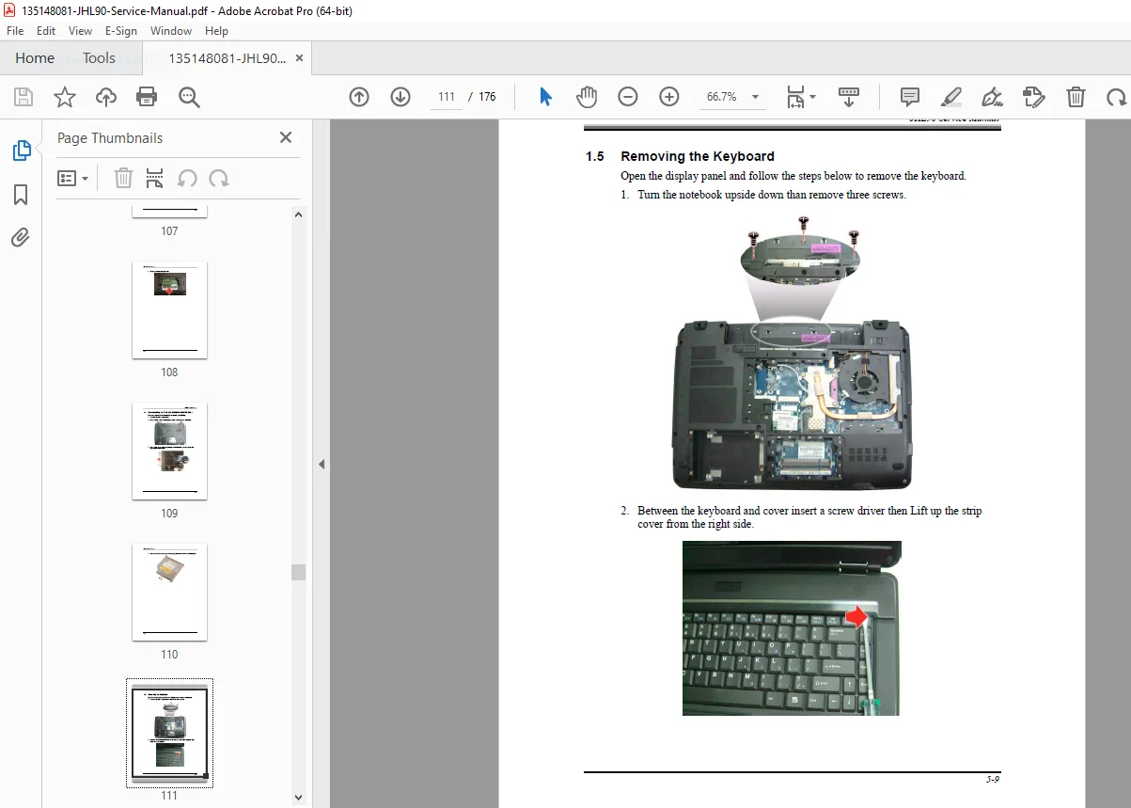Image resolution: width=1131 pixels, height=808 pixels.
Task: Click the thumbnails scrollbar handle
Action: (x=299, y=572)
